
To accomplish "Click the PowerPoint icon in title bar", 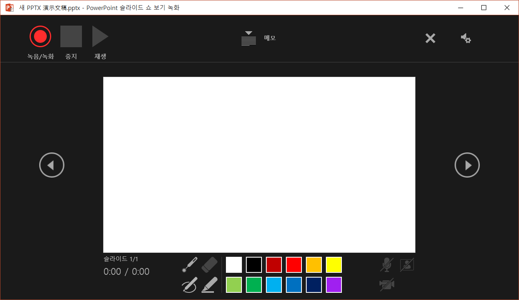I will point(9,7).
